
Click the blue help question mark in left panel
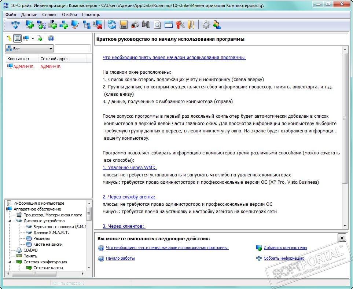coord(51,38)
